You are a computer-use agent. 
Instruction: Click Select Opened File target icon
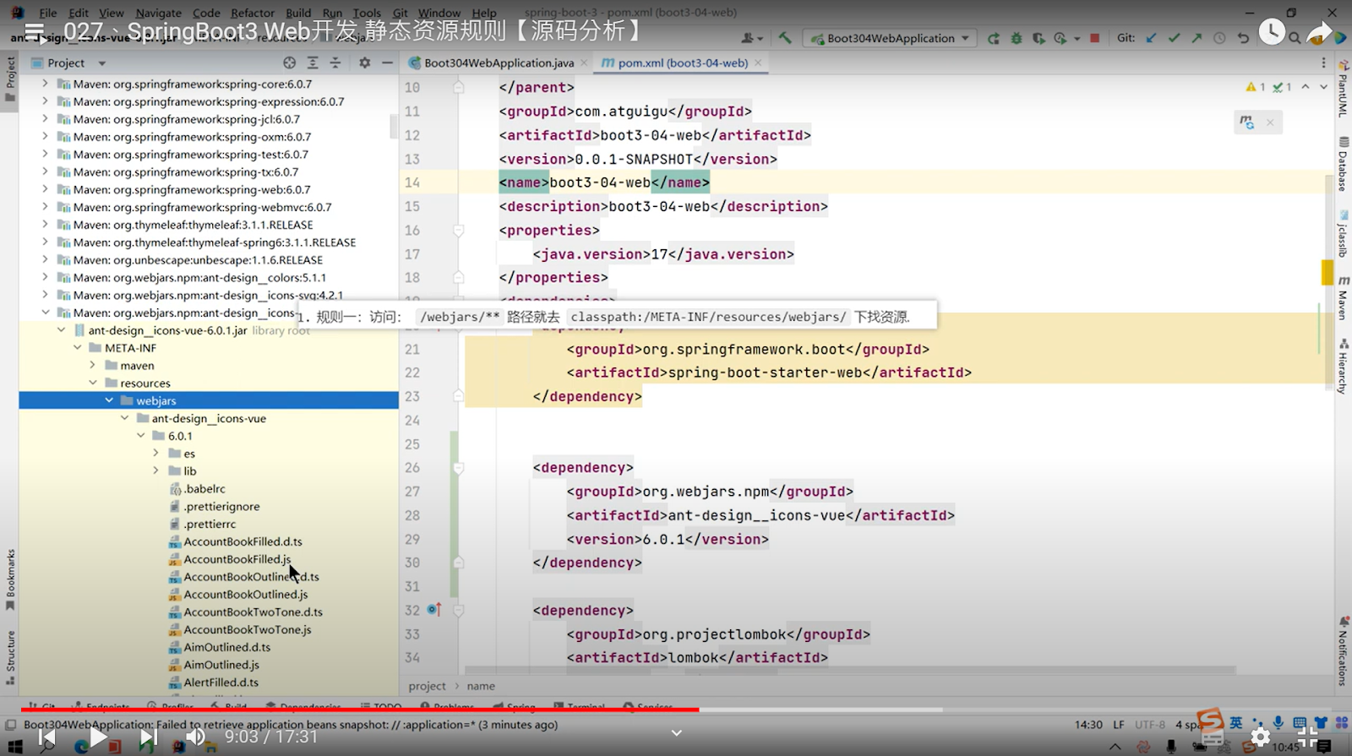(x=290, y=63)
